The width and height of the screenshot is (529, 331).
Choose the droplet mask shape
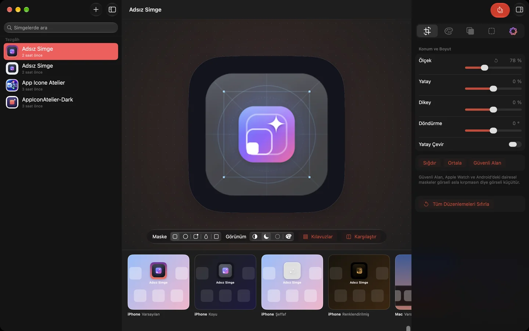click(206, 236)
